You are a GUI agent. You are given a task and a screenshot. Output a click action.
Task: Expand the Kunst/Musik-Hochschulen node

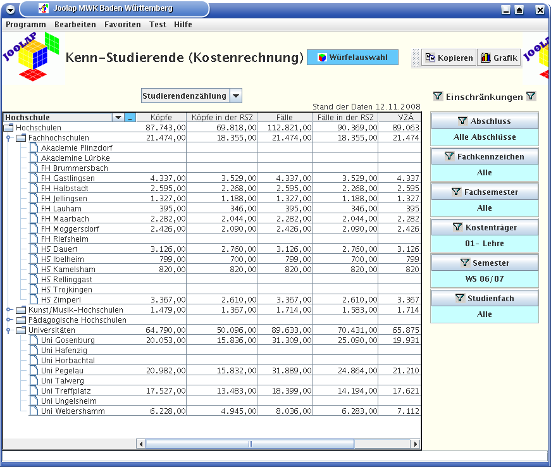click(x=9, y=310)
